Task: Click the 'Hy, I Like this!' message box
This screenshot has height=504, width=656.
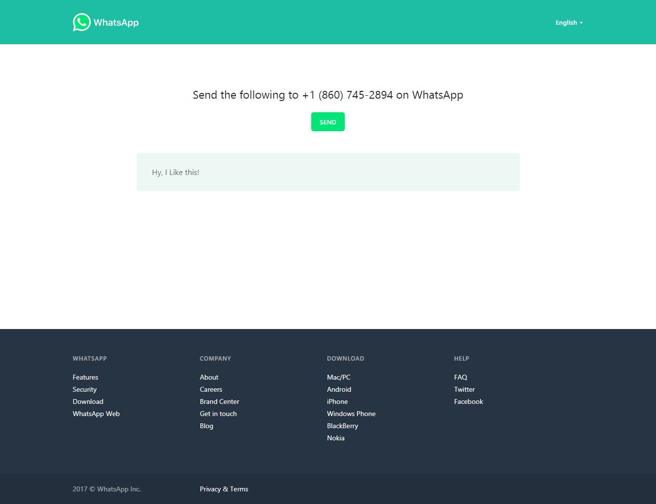Action: pyautogui.click(x=328, y=172)
